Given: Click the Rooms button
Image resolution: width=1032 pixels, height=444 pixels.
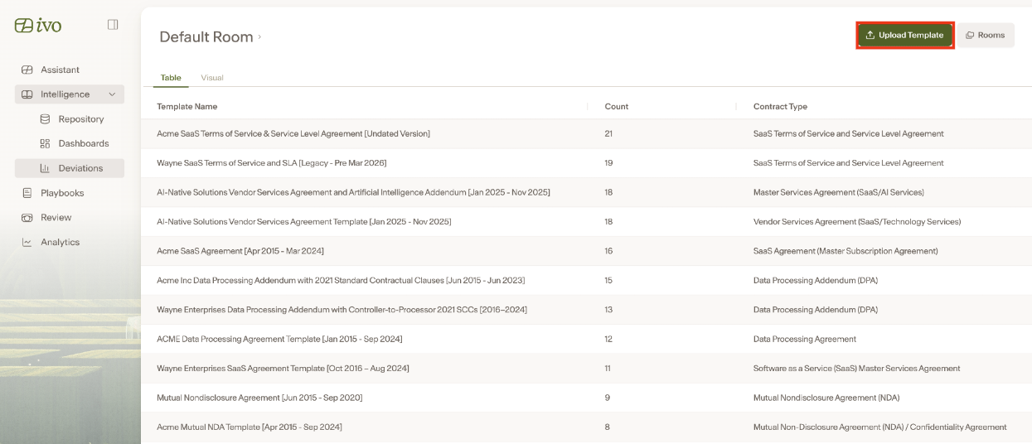Looking at the screenshot, I should 986,35.
